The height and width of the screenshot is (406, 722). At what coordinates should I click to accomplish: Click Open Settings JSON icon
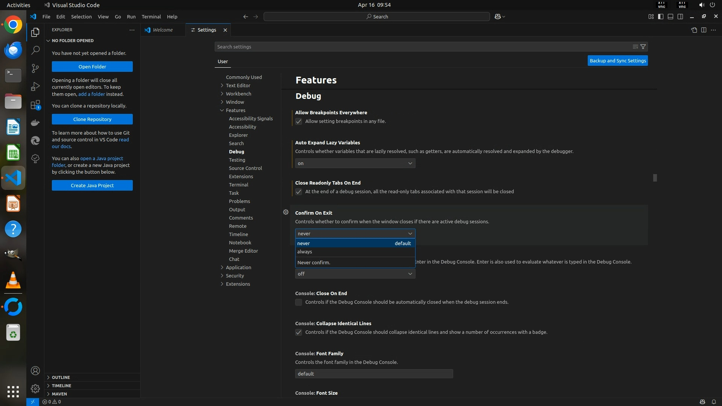(x=694, y=30)
